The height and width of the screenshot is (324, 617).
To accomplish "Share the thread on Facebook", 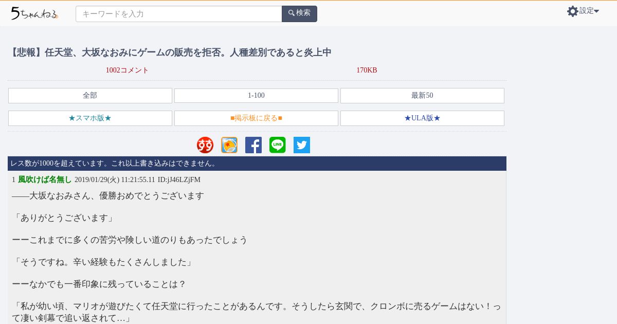I will (x=253, y=145).
